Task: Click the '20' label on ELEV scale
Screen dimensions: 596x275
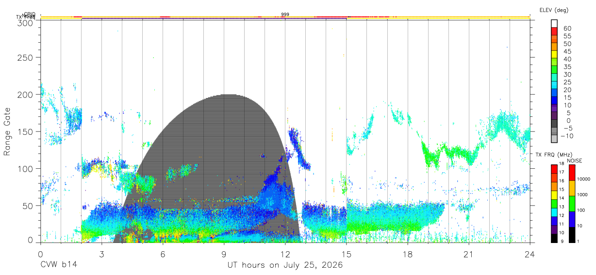Action: [x=566, y=90]
